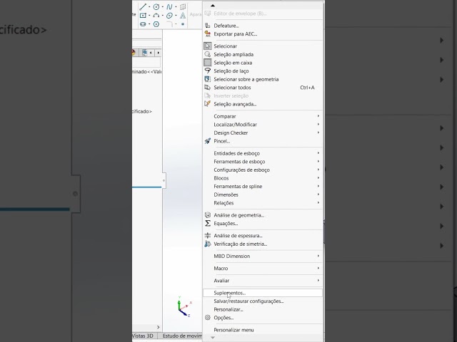Viewport: 457px width, 342px height.
Task: Toggle Seleção em caixa mode
Action: (208, 63)
